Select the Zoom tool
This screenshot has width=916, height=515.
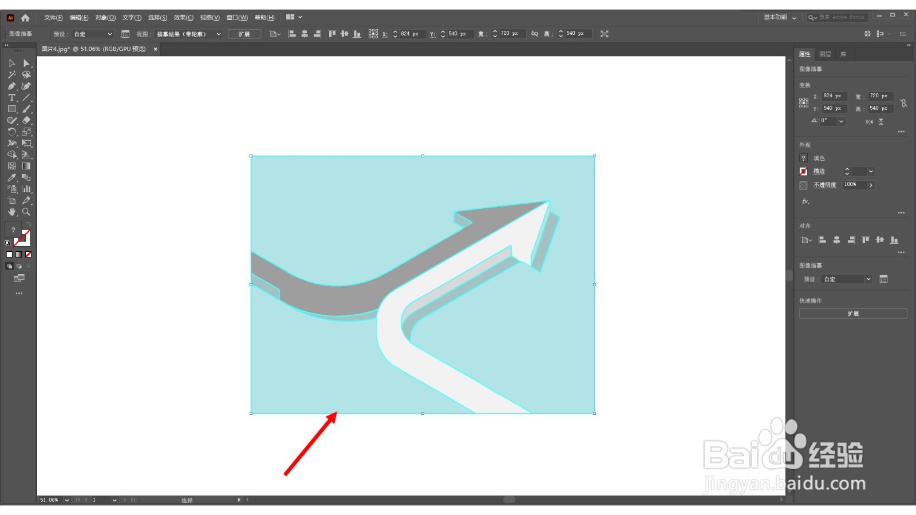26,212
